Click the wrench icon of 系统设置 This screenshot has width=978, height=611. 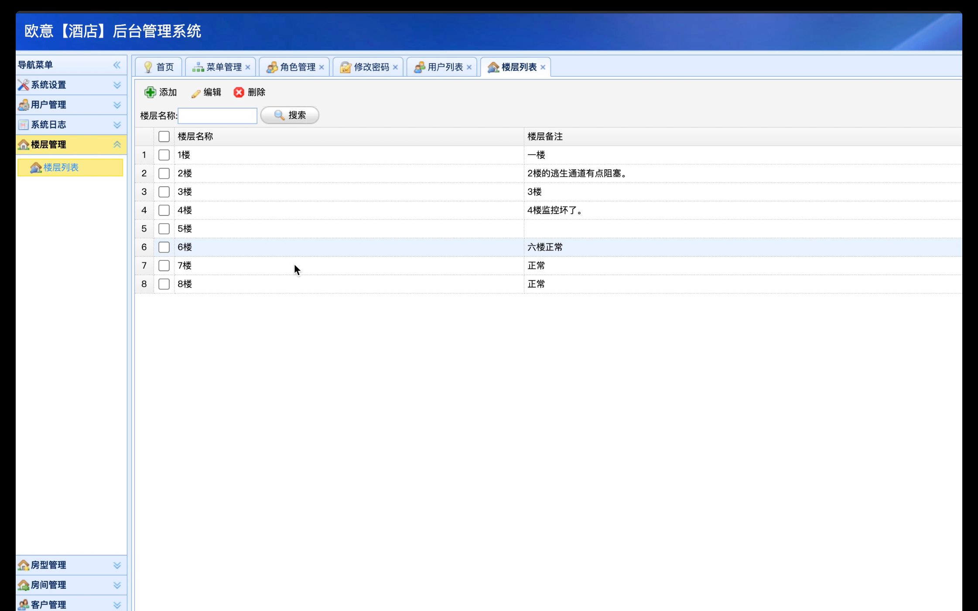(x=24, y=85)
